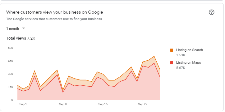The image size is (225, 112).
Task: Click the 150 y-axis label
Action: [x=11, y=87]
